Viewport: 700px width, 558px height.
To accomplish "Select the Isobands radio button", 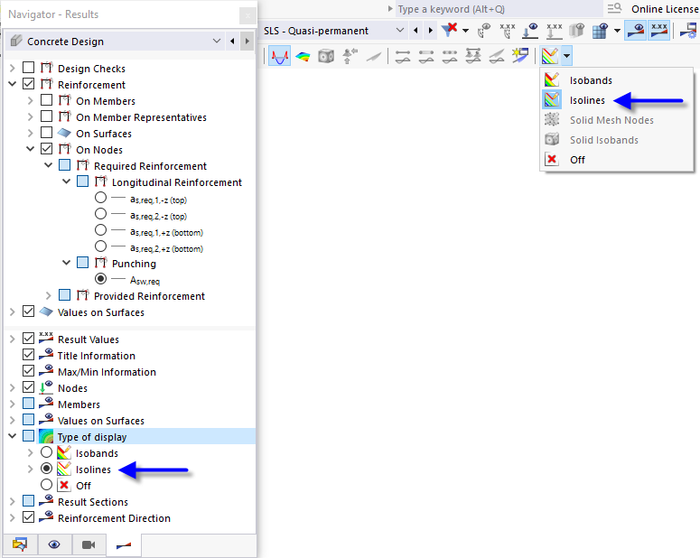I will point(46,452).
